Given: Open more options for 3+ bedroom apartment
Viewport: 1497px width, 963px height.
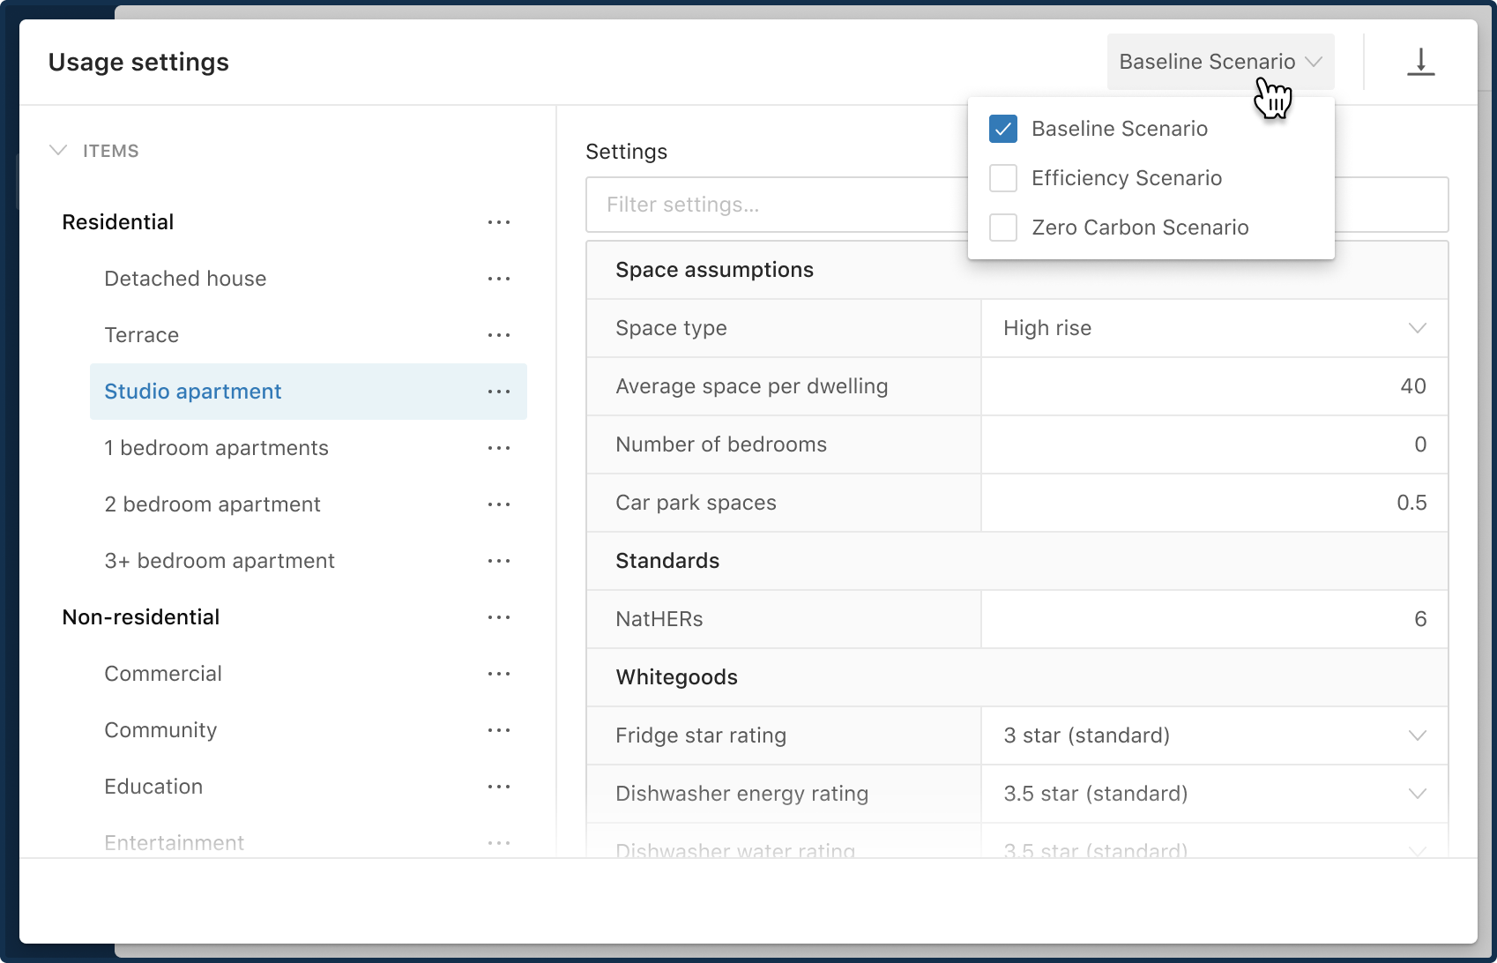Looking at the screenshot, I should coord(499,561).
